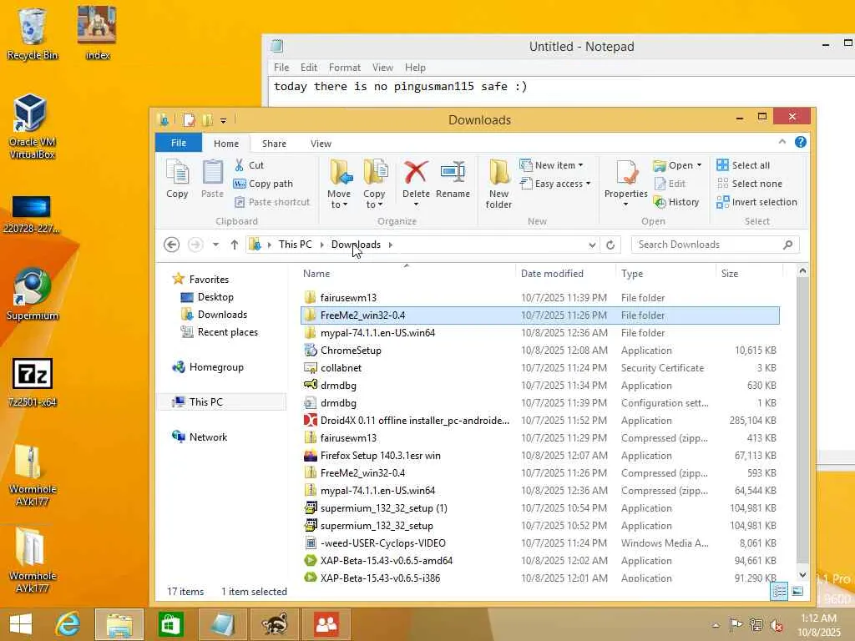Screen dimensions: 855x641
Task: Show hidden tray icons arrow
Action: coord(716,624)
